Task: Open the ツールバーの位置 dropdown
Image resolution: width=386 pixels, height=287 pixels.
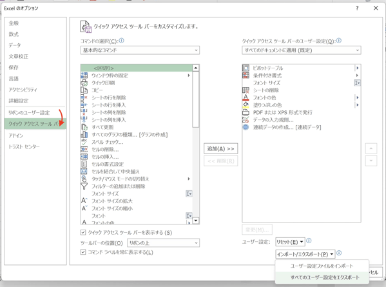Action: click(163, 243)
